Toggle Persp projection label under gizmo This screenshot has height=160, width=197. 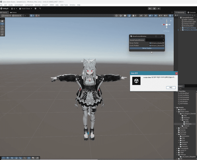[167, 31]
